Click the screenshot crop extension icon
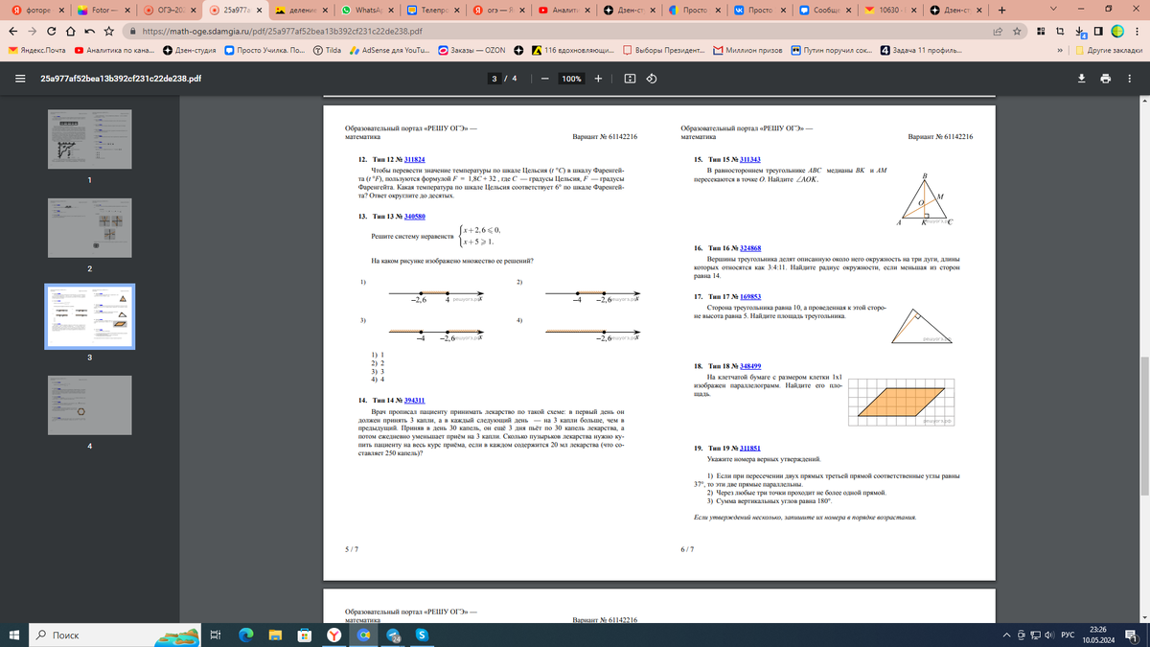This screenshot has width=1150, height=647. pos(1059,31)
